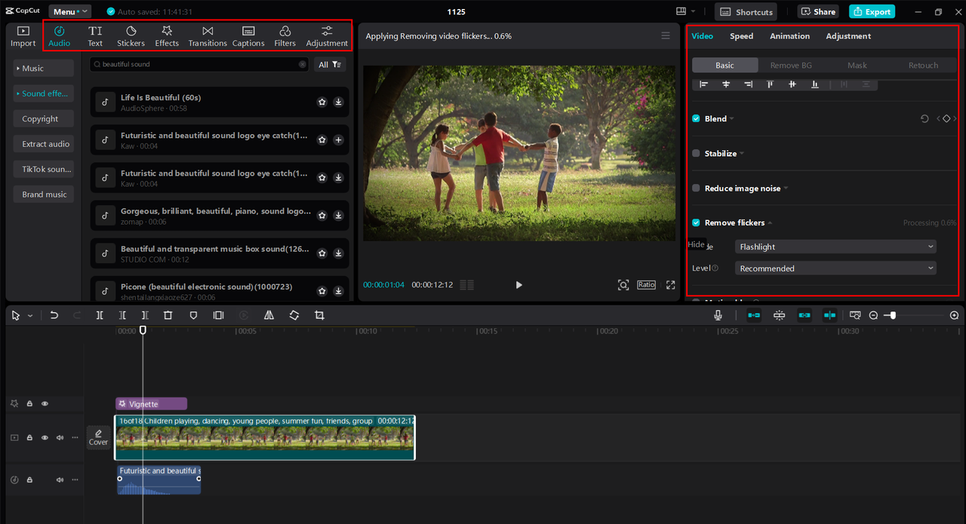Uncheck the Remove flickers checkbox

point(696,222)
